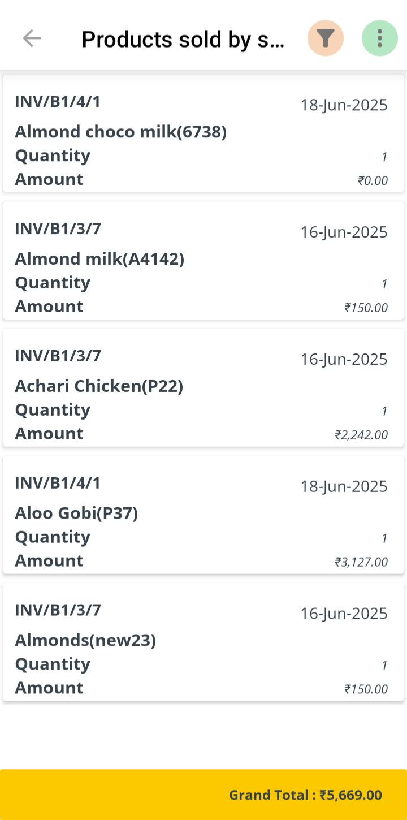Tap the date on Aloo Gobi card
The height and width of the screenshot is (820, 407).
pos(344,486)
